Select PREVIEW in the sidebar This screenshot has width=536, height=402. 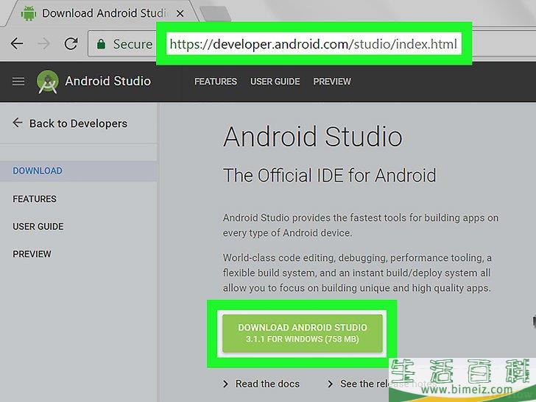pyautogui.click(x=32, y=254)
